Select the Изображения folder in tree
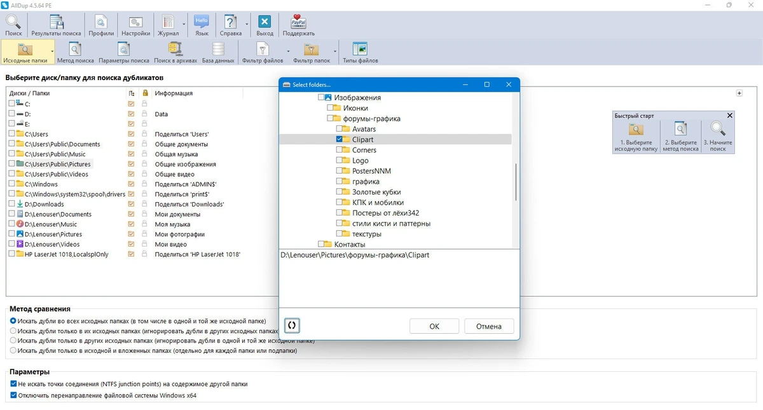 pos(357,97)
